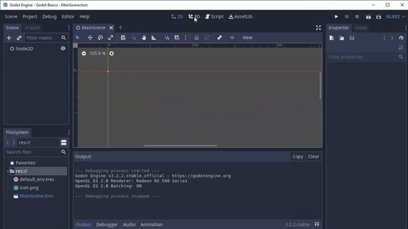Open the Help menu
408x229 pixels.
tap(84, 17)
